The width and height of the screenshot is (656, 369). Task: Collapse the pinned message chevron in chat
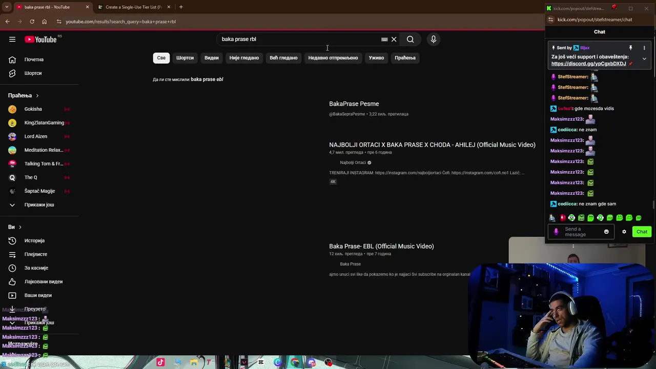pos(644,59)
